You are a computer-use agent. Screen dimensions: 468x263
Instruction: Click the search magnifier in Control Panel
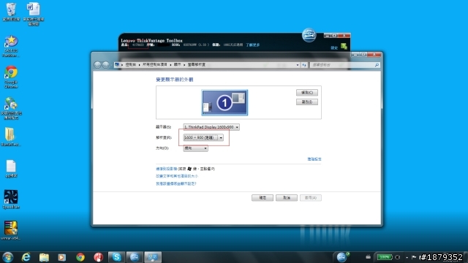[x=377, y=65]
